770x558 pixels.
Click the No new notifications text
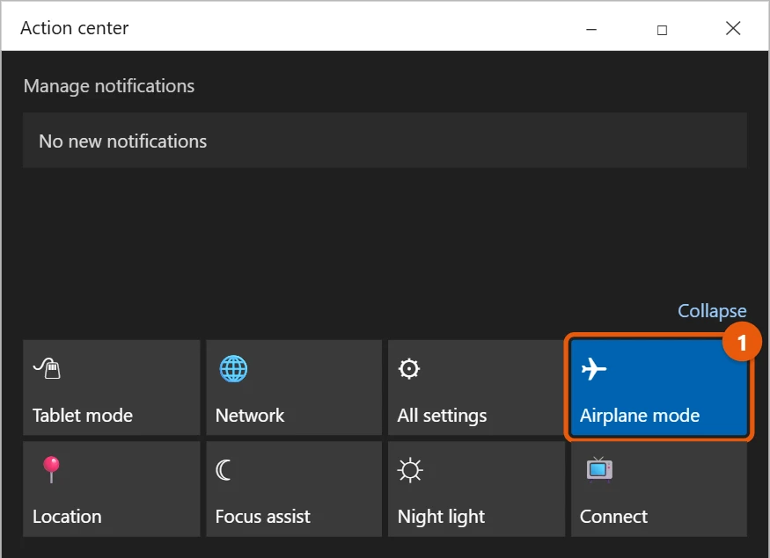pyautogui.click(x=123, y=141)
